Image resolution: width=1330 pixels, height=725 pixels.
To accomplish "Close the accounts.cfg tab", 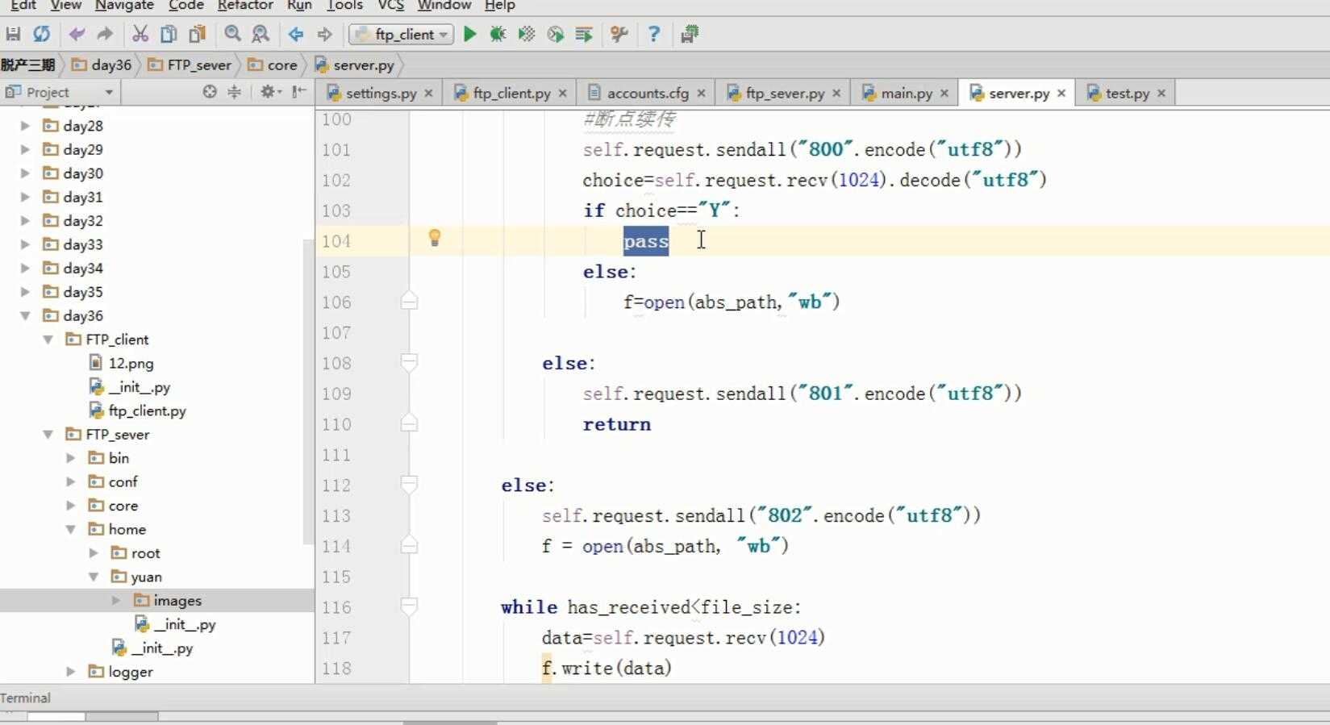I will [x=701, y=94].
